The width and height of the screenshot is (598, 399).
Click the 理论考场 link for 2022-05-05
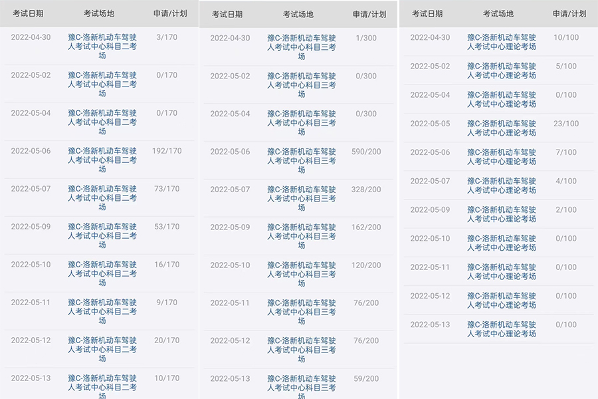coord(502,128)
